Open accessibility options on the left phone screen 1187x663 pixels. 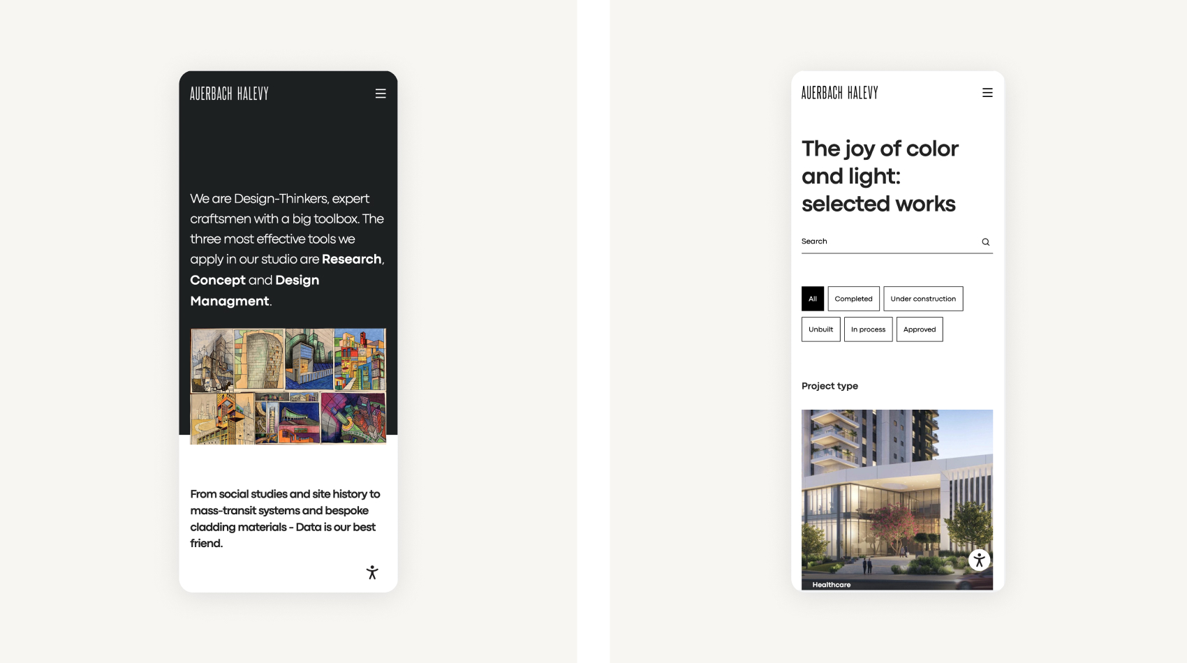372,572
